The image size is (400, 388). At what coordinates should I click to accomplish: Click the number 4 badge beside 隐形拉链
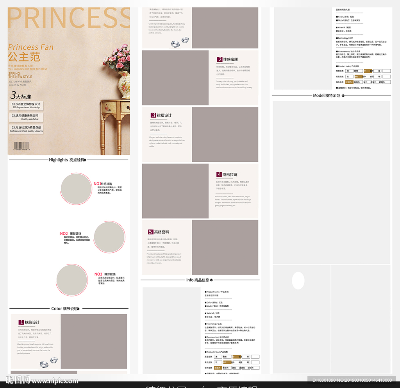click(x=219, y=174)
